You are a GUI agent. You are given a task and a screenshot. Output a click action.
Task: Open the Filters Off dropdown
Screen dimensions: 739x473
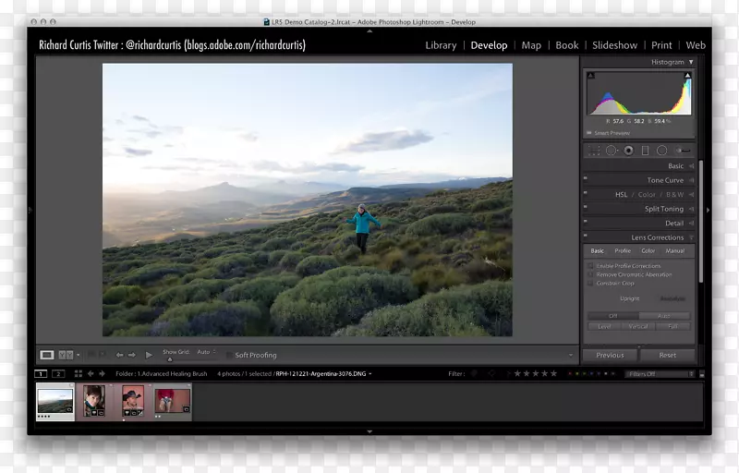click(x=660, y=374)
